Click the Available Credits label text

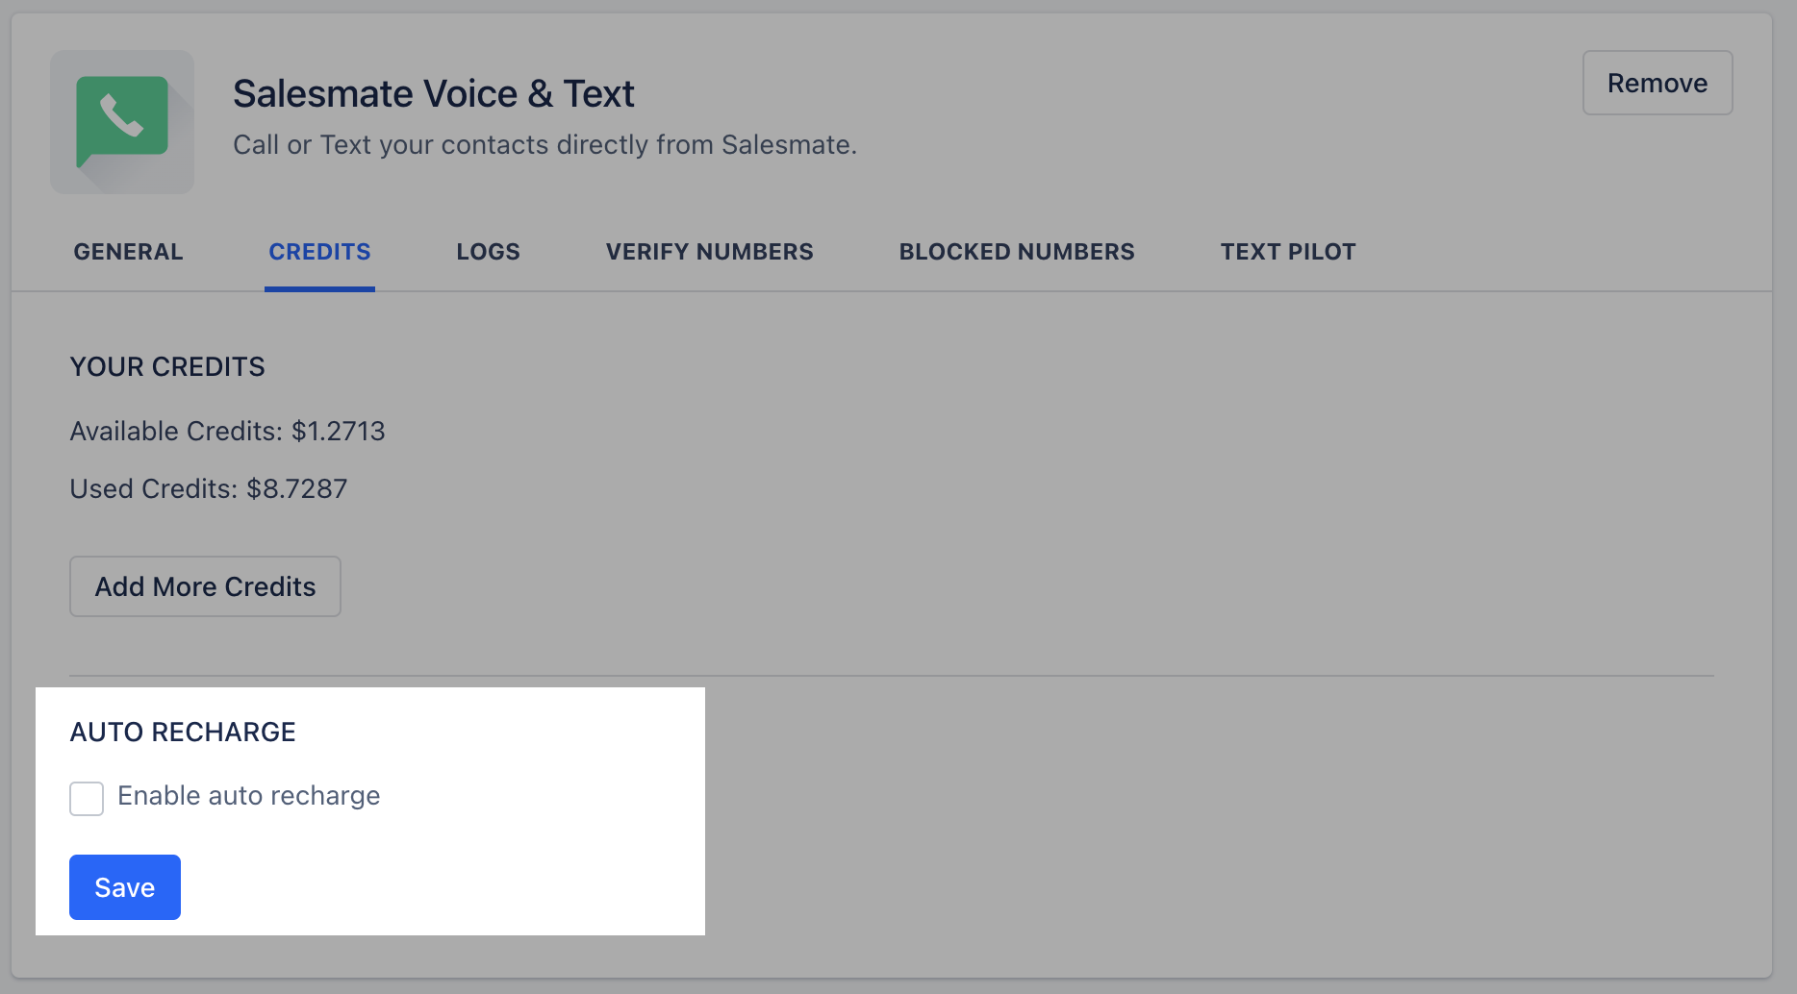coord(176,431)
